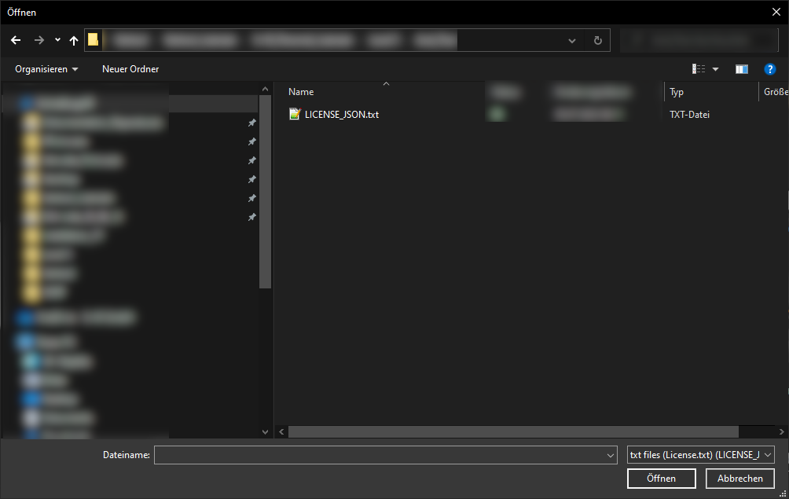Click the Forward navigation arrow
Viewport: 789px width, 499px height.
click(39, 40)
